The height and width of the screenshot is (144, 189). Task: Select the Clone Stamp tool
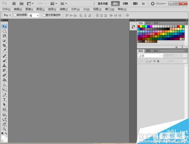[x=5, y=66]
